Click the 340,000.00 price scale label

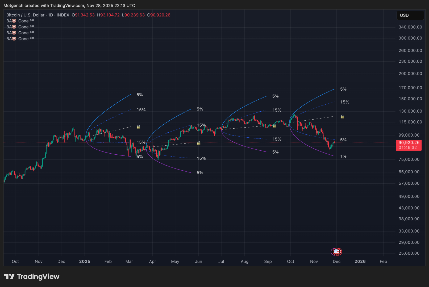point(410,27)
